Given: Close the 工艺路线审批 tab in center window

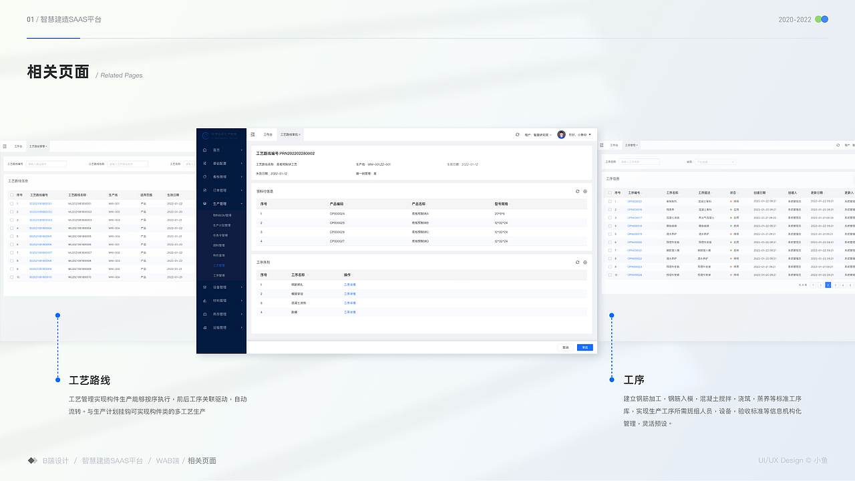Looking at the screenshot, I should point(300,135).
